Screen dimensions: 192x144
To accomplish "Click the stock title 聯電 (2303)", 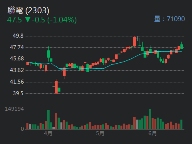I will [28, 10].
